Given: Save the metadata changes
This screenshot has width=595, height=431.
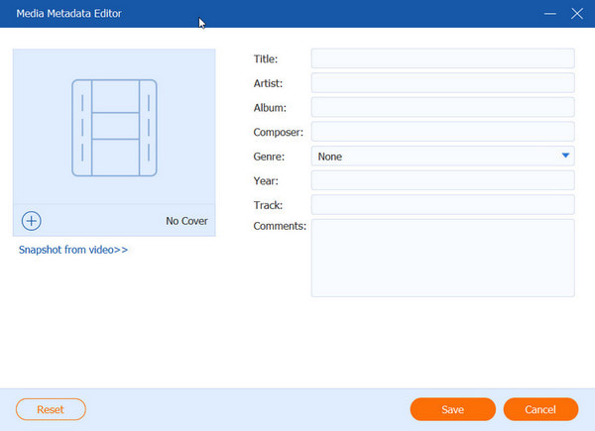Looking at the screenshot, I should coord(452,409).
